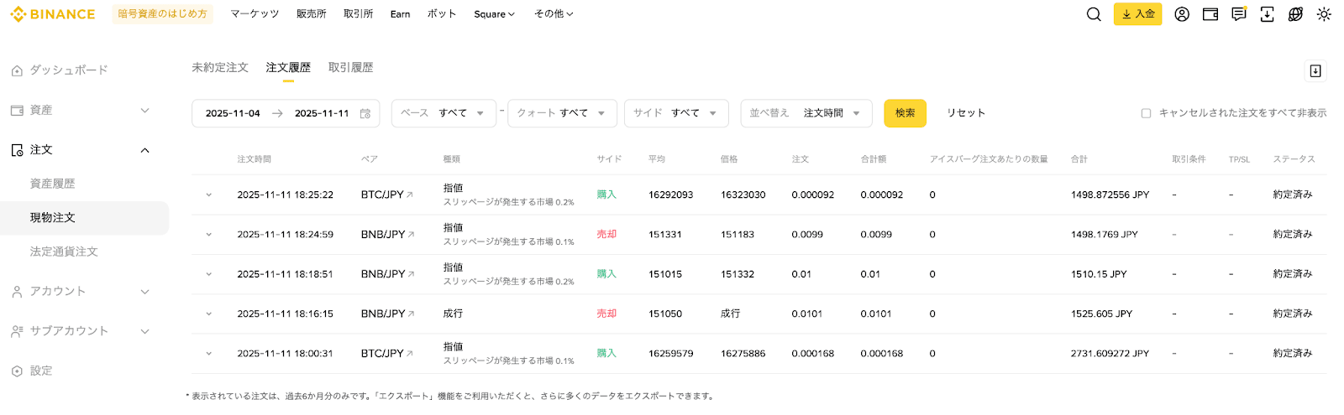This screenshot has width=1344, height=415.
Task: Open the 並べ替え sort dropdown
Action: point(806,113)
